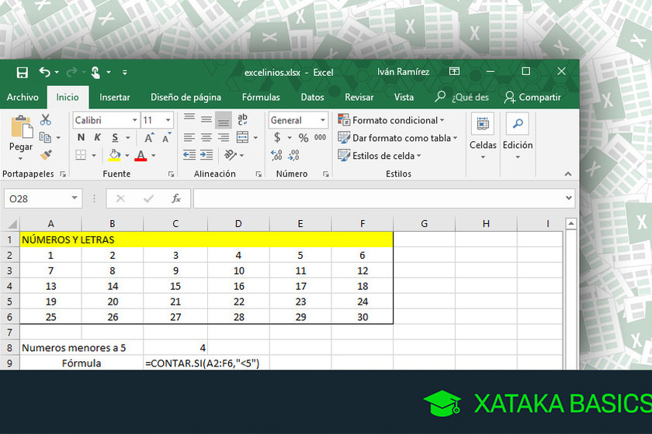Open the Customize Quick Access Toolbar arrow
This screenshot has height=434, width=652.
pyautogui.click(x=125, y=73)
